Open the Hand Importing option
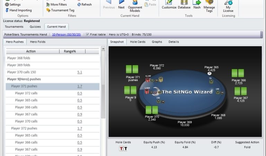Image resolution: width=266 pixels, height=156 pixels. (19, 10)
